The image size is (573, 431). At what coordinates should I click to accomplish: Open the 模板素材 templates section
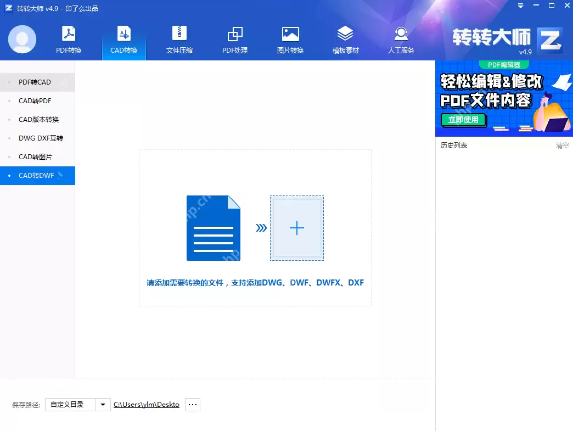coord(345,38)
